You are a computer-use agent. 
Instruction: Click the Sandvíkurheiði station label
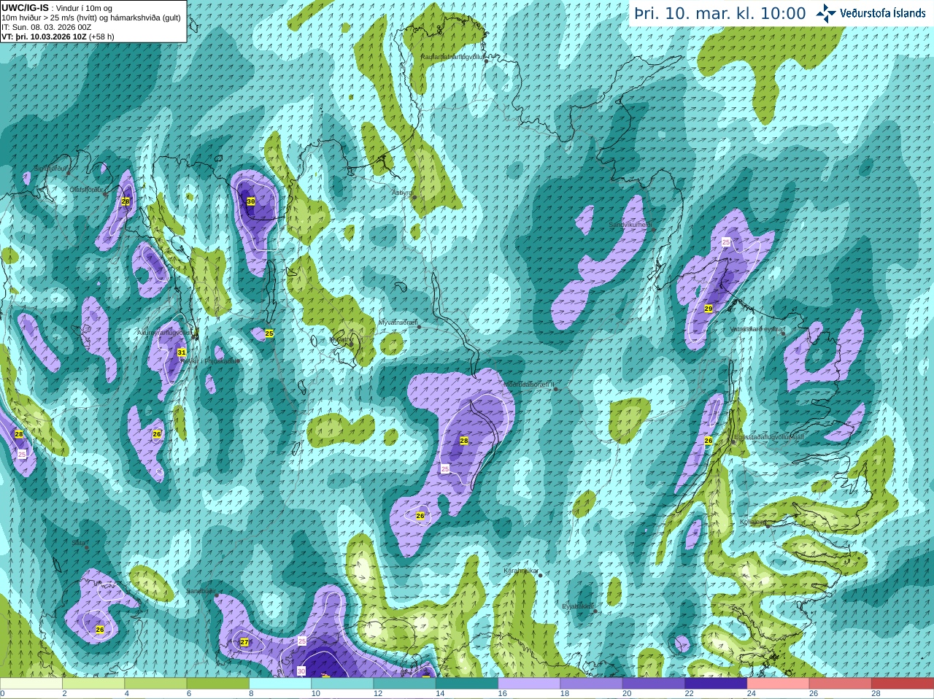click(630, 225)
